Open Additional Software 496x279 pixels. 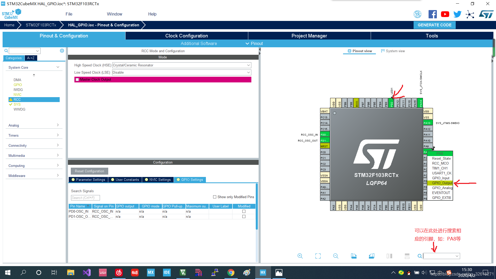point(199,43)
